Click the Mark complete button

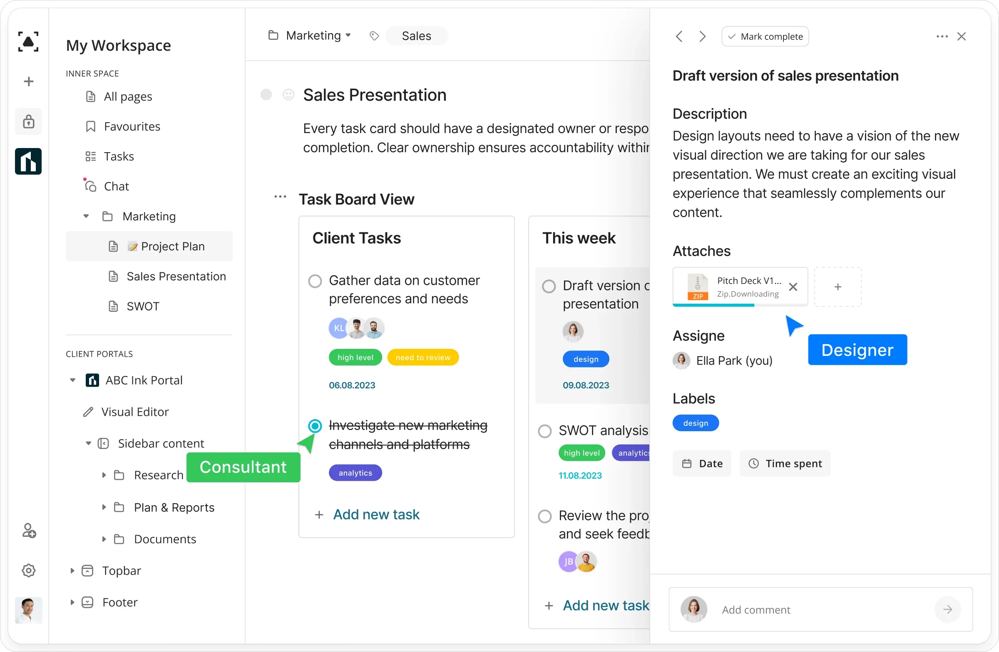[765, 37]
